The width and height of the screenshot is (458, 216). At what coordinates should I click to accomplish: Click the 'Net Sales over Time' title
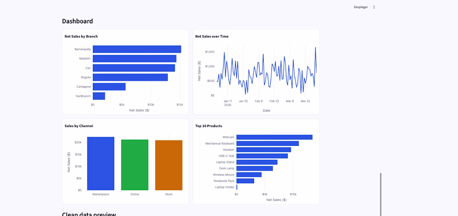coord(212,37)
